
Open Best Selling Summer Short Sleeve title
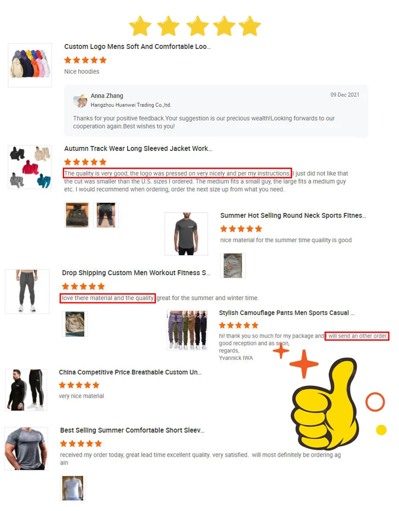coord(132,430)
